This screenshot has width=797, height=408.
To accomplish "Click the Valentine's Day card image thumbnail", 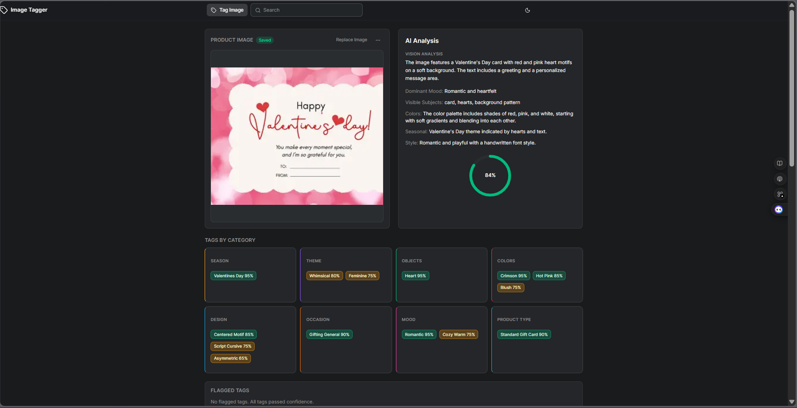I will click(x=297, y=136).
